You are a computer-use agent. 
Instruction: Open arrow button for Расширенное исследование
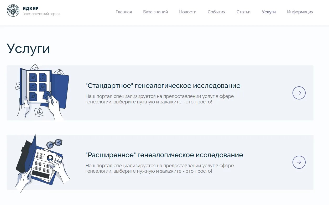(299, 162)
